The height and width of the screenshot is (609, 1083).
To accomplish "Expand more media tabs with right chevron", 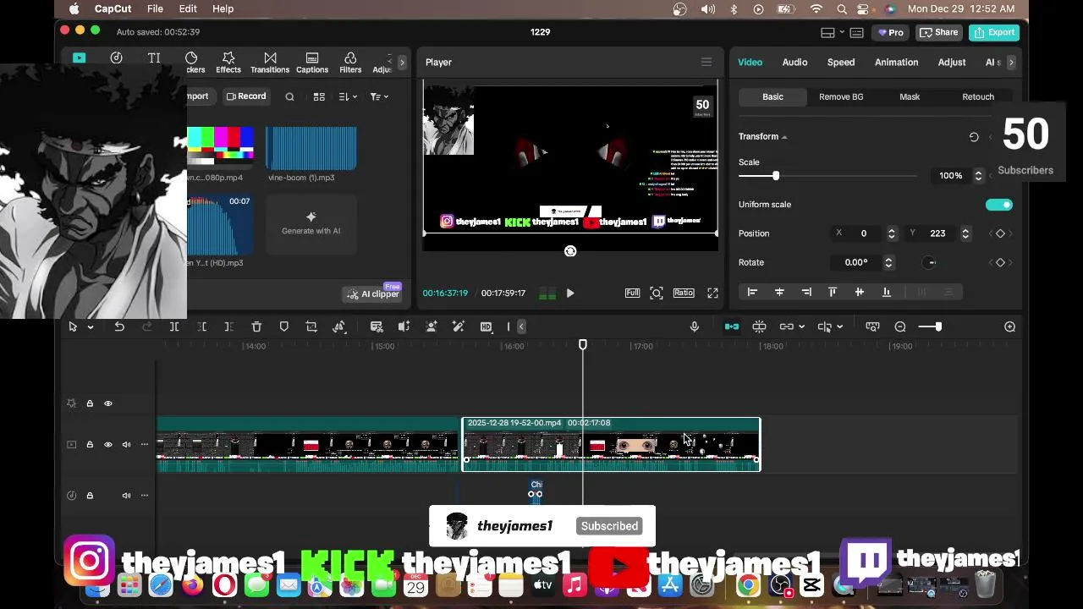I will coord(402,63).
